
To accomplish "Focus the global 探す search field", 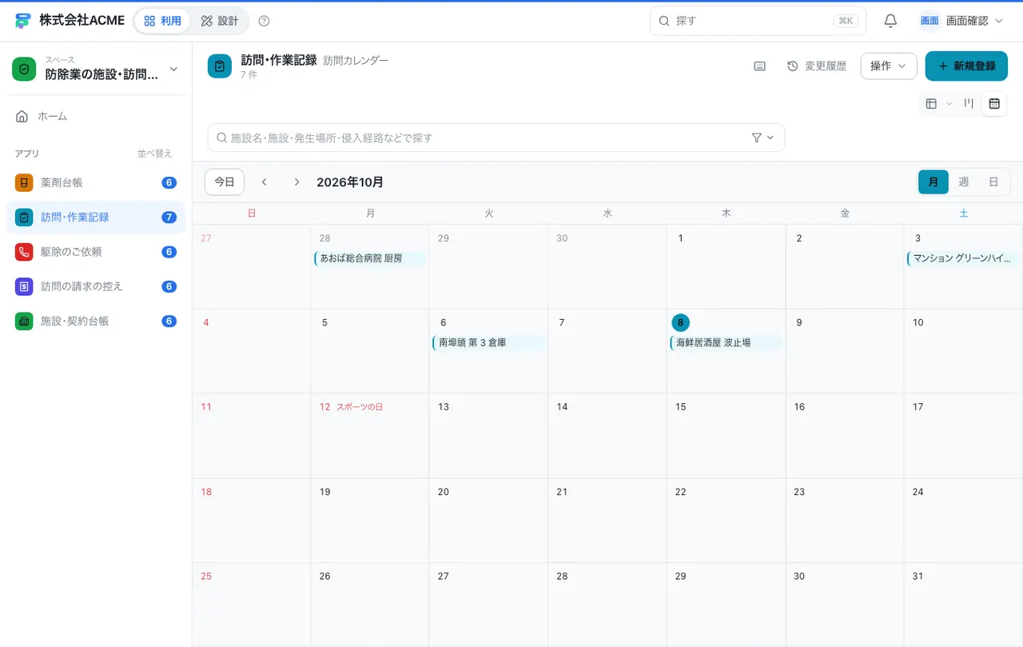I will [758, 21].
